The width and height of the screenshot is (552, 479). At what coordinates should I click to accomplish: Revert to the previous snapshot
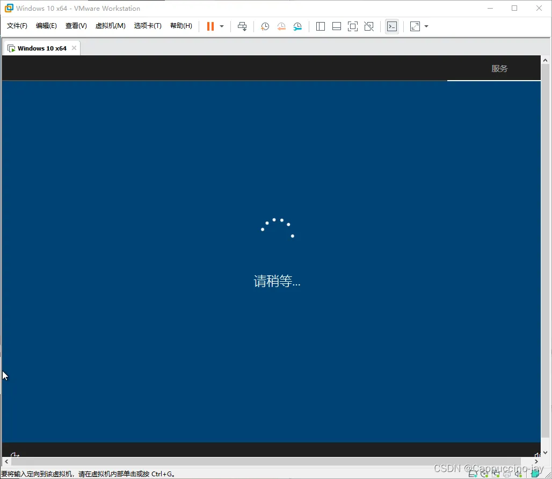coord(281,26)
